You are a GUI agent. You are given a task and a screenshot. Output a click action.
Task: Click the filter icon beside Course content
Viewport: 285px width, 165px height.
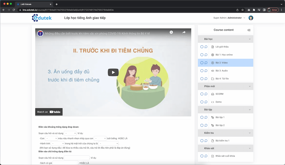[x=249, y=30]
